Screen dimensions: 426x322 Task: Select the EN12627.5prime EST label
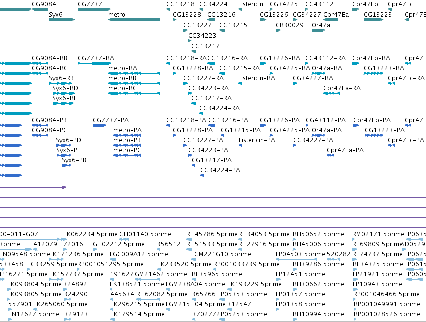pyautogui.click(x=34, y=314)
